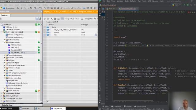Switch to main.py editor tab
This screenshot has height=110, width=196.
click(x=111, y=9)
